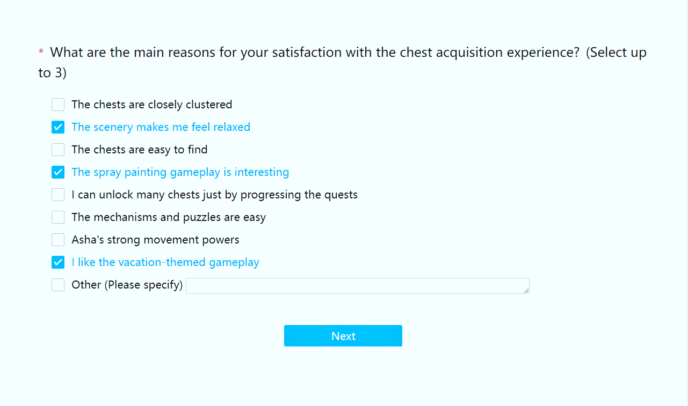Check the unlock chests by progressing quests box
The image size is (688, 406).
(x=58, y=195)
